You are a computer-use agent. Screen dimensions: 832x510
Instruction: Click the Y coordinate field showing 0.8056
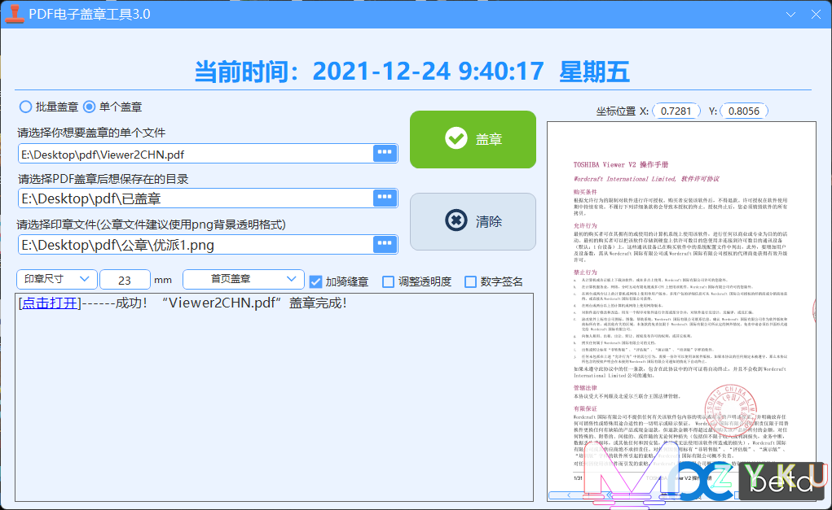[x=743, y=111]
